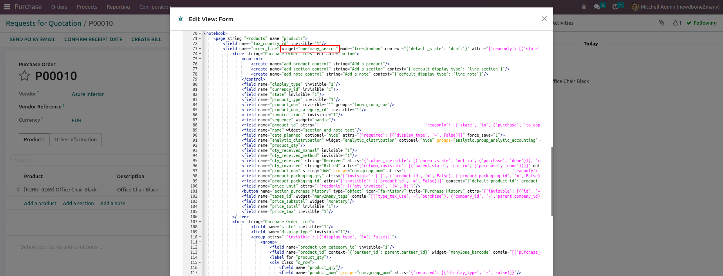Click the paperclip attachments icon
The width and height of the screenshot is (723, 276).
pyautogui.click(x=662, y=23)
